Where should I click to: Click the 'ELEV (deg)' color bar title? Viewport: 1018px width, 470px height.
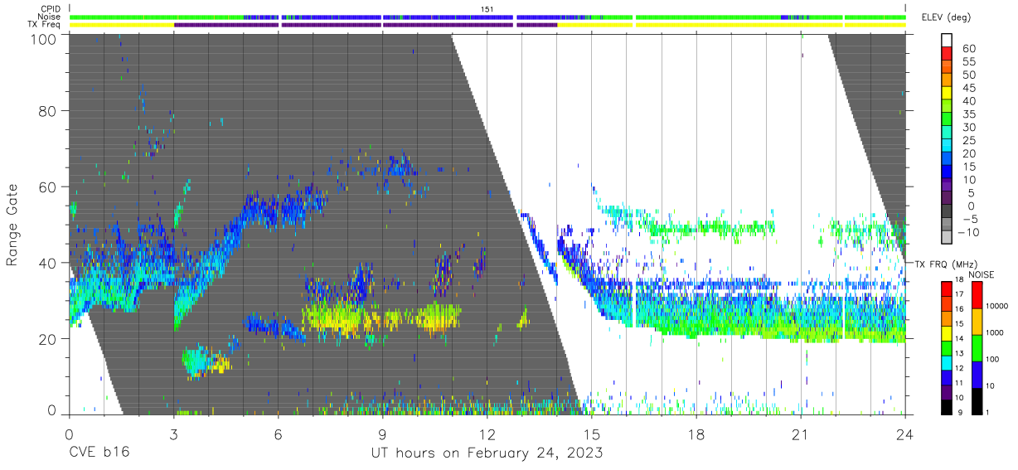[x=946, y=17]
